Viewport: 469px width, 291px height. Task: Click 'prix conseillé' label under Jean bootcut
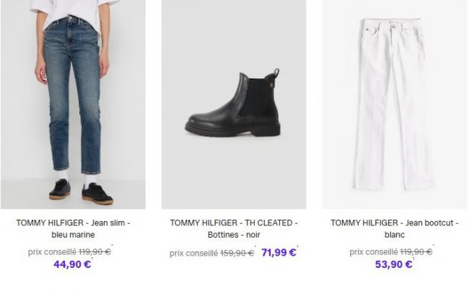click(x=372, y=252)
